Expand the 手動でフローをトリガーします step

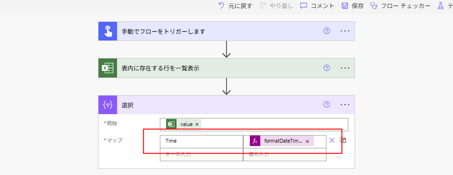pos(226,31)
